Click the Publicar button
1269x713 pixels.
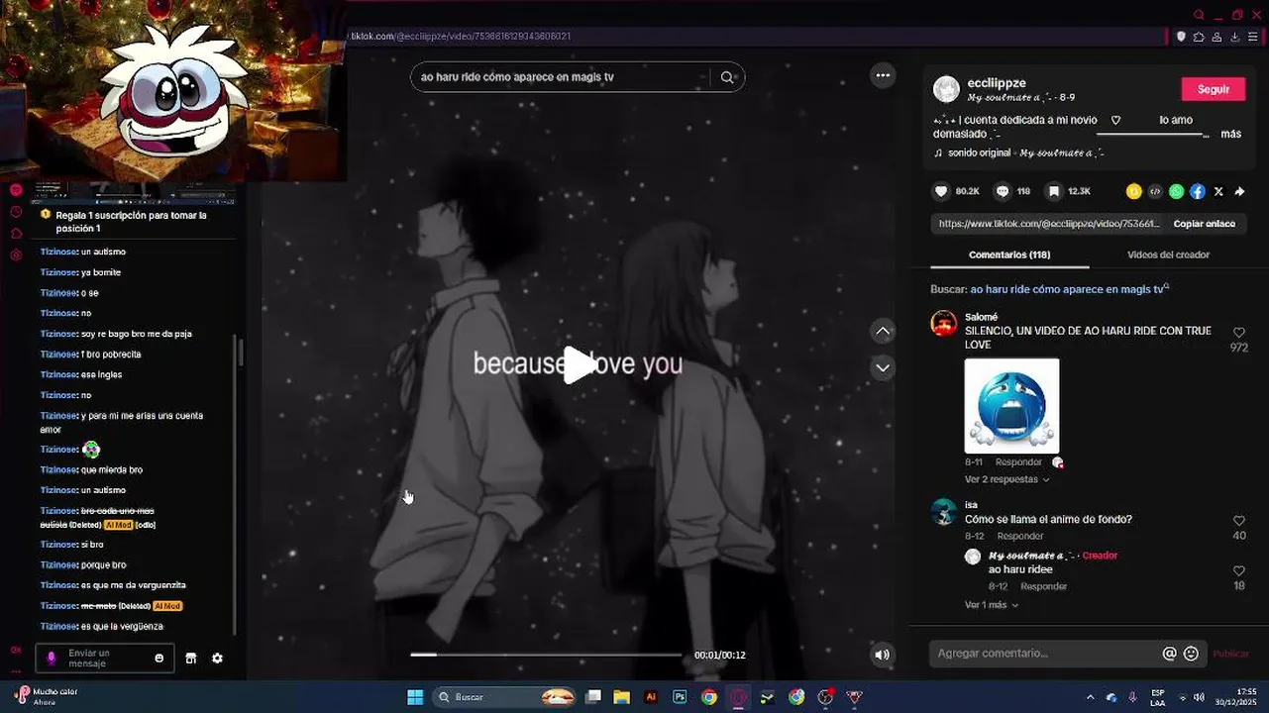point(1231,654)
